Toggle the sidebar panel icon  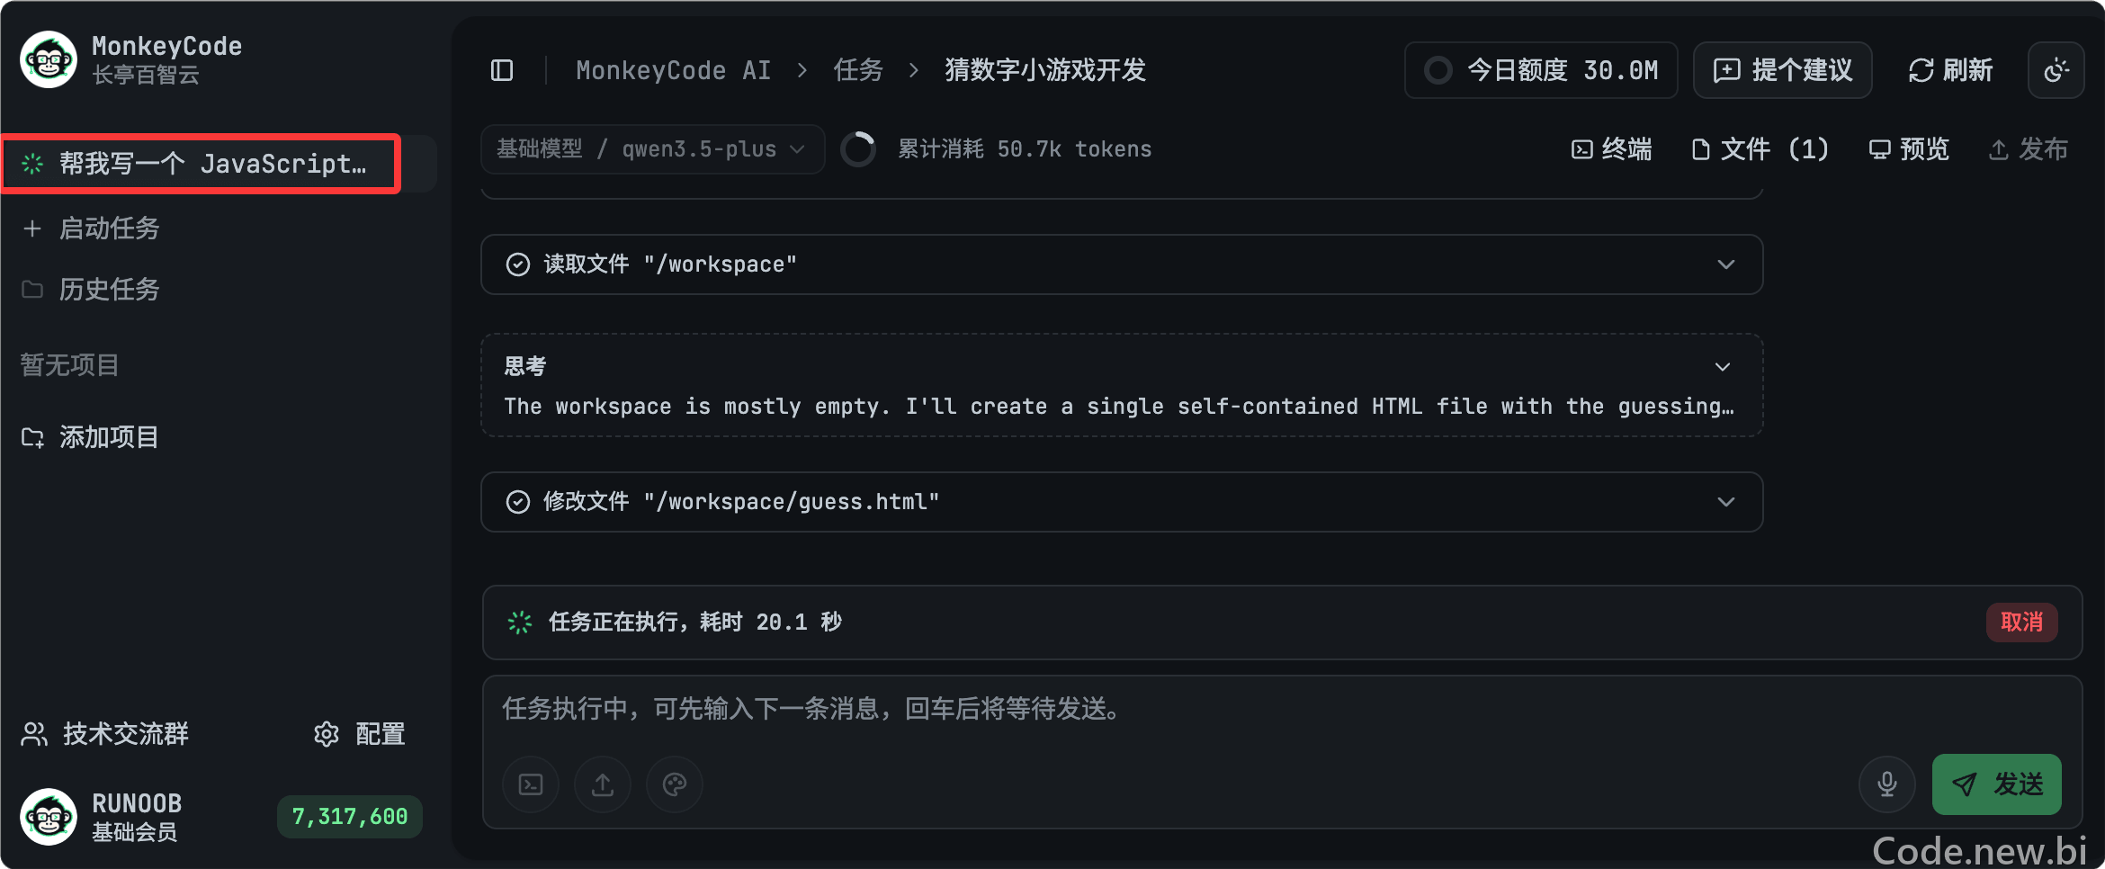[x=502, y=70]
